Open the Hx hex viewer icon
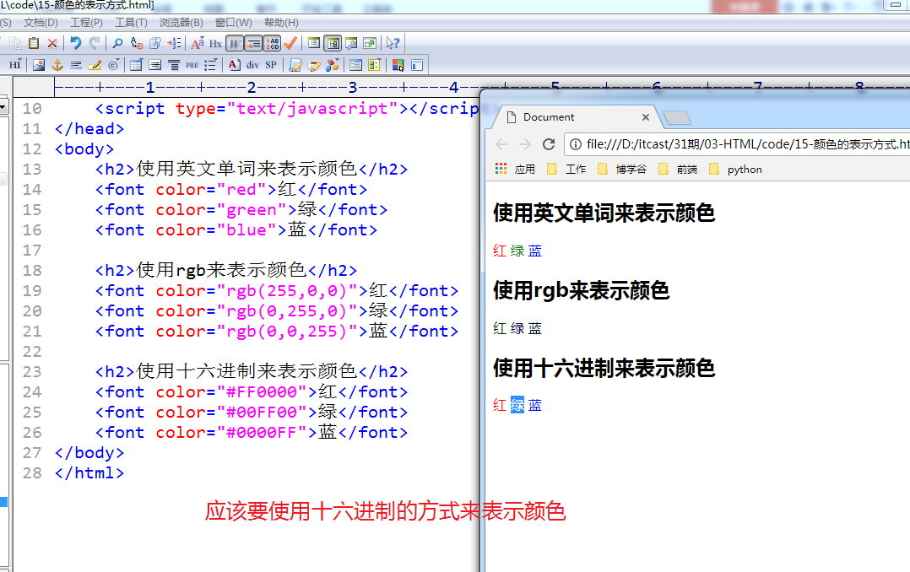Screen dimensions: 910x572 [x=215, y=44]
